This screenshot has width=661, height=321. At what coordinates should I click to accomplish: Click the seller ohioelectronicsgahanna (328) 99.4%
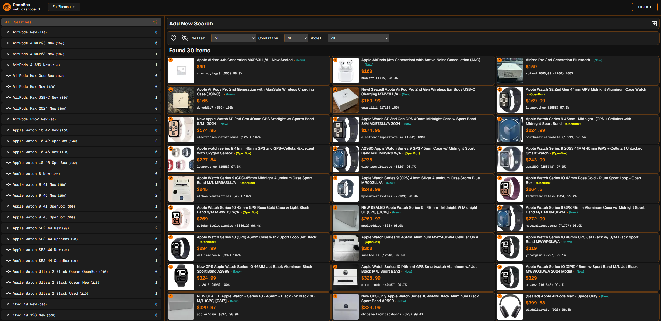(392, 314)
